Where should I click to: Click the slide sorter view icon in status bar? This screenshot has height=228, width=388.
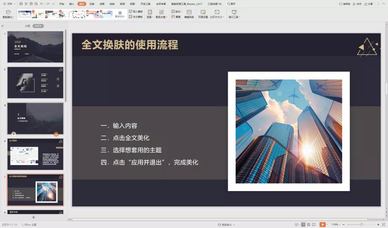308,224
